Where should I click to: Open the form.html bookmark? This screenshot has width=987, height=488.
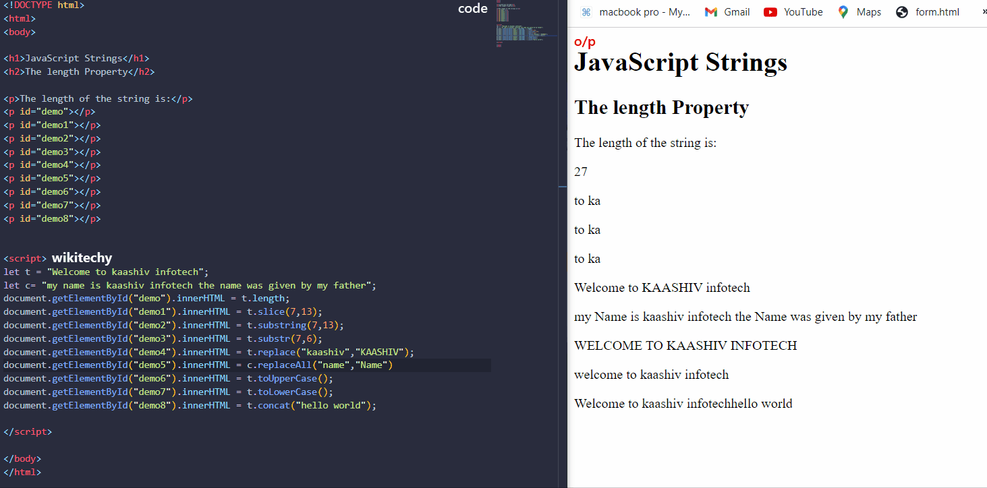click(936, 11)
